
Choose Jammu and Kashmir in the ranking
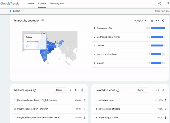point(129,54)
